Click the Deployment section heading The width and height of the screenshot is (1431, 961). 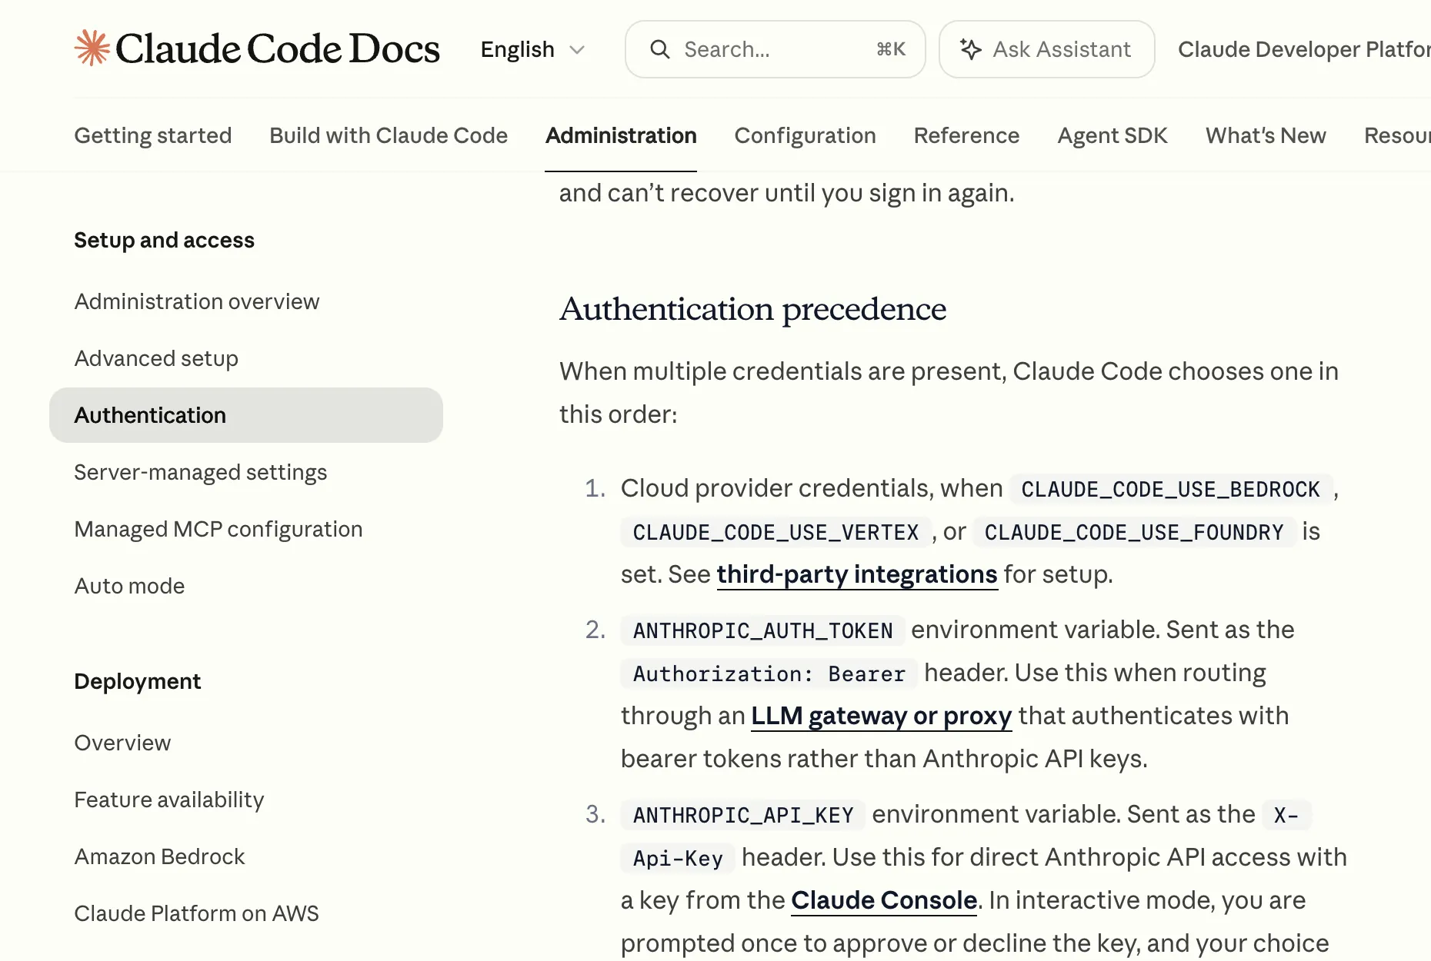[x=137, y=681]
